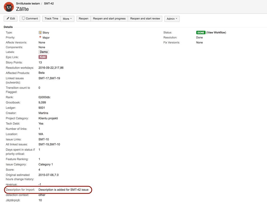The width and height of the screenshot is (267, 202).
Task: Click All linked issues value SMT-19,SMT-10
Action: pyautogui.click(x=49, y=144)
